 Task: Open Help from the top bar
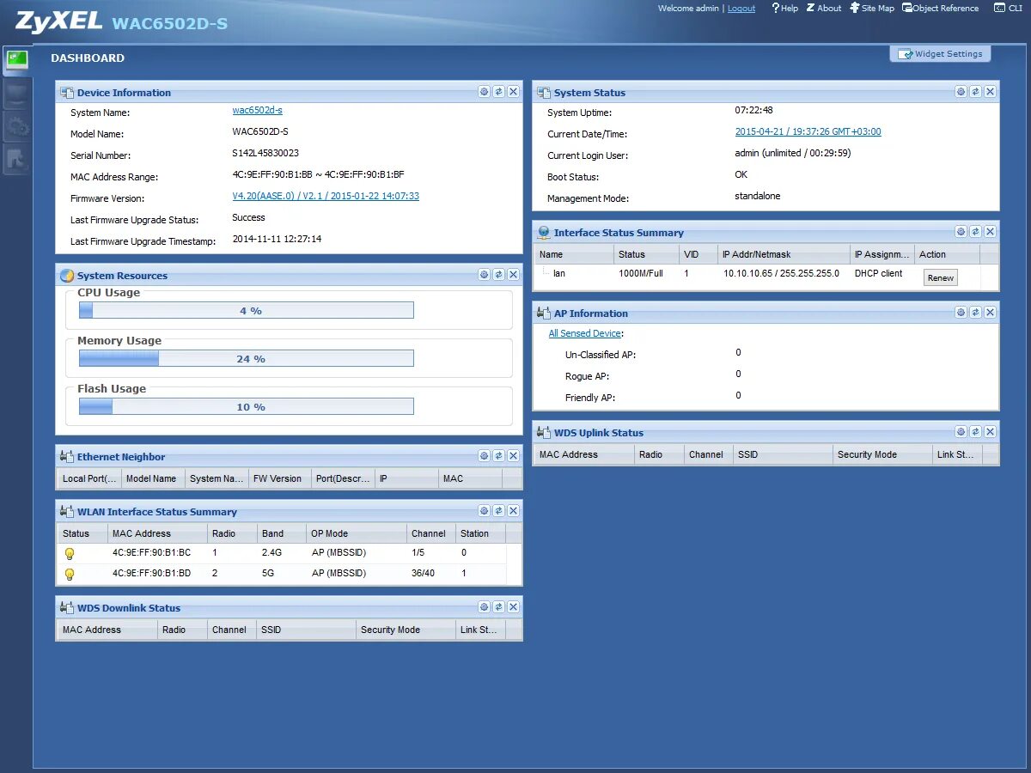click(784, 8)
